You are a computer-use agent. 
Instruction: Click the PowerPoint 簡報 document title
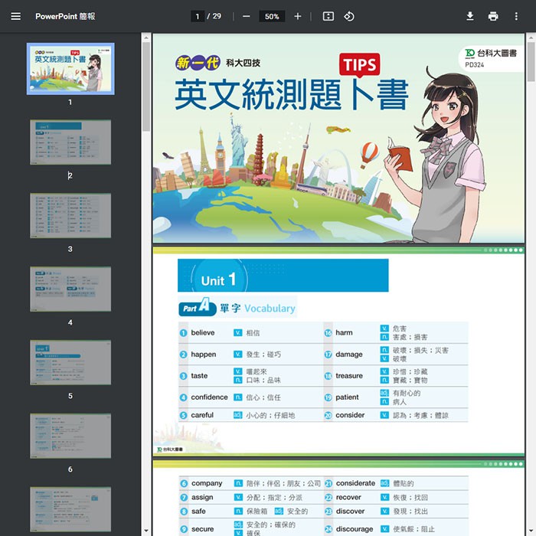[x=65, y=16]
